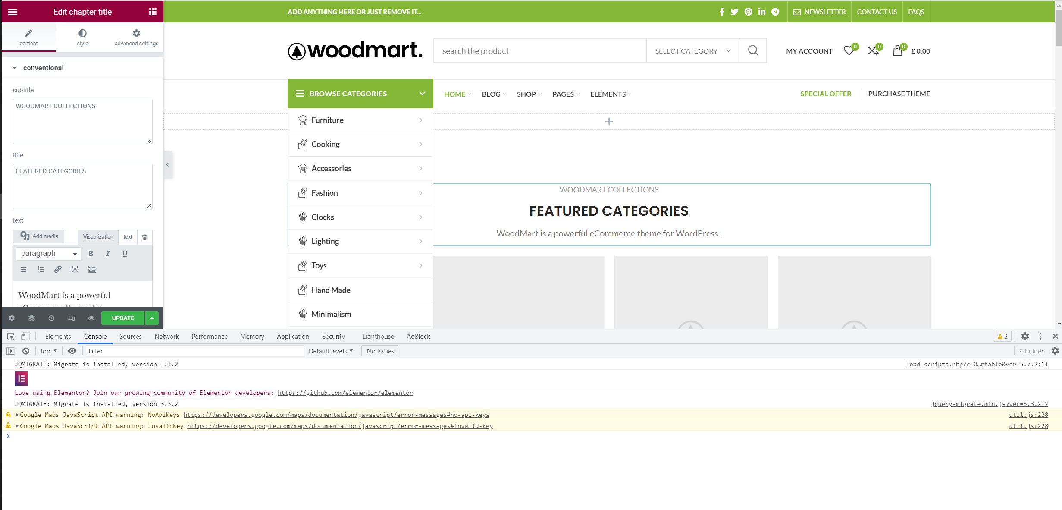
Task: Open the Elementor hamburger menu
Action: pos(13,12)
